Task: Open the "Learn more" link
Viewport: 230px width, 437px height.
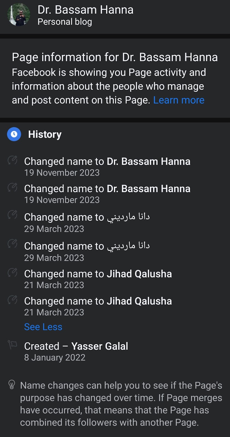Action: tap(179, 100)
